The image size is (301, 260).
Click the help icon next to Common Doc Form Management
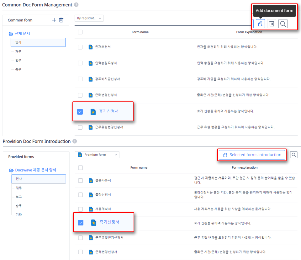76,5
